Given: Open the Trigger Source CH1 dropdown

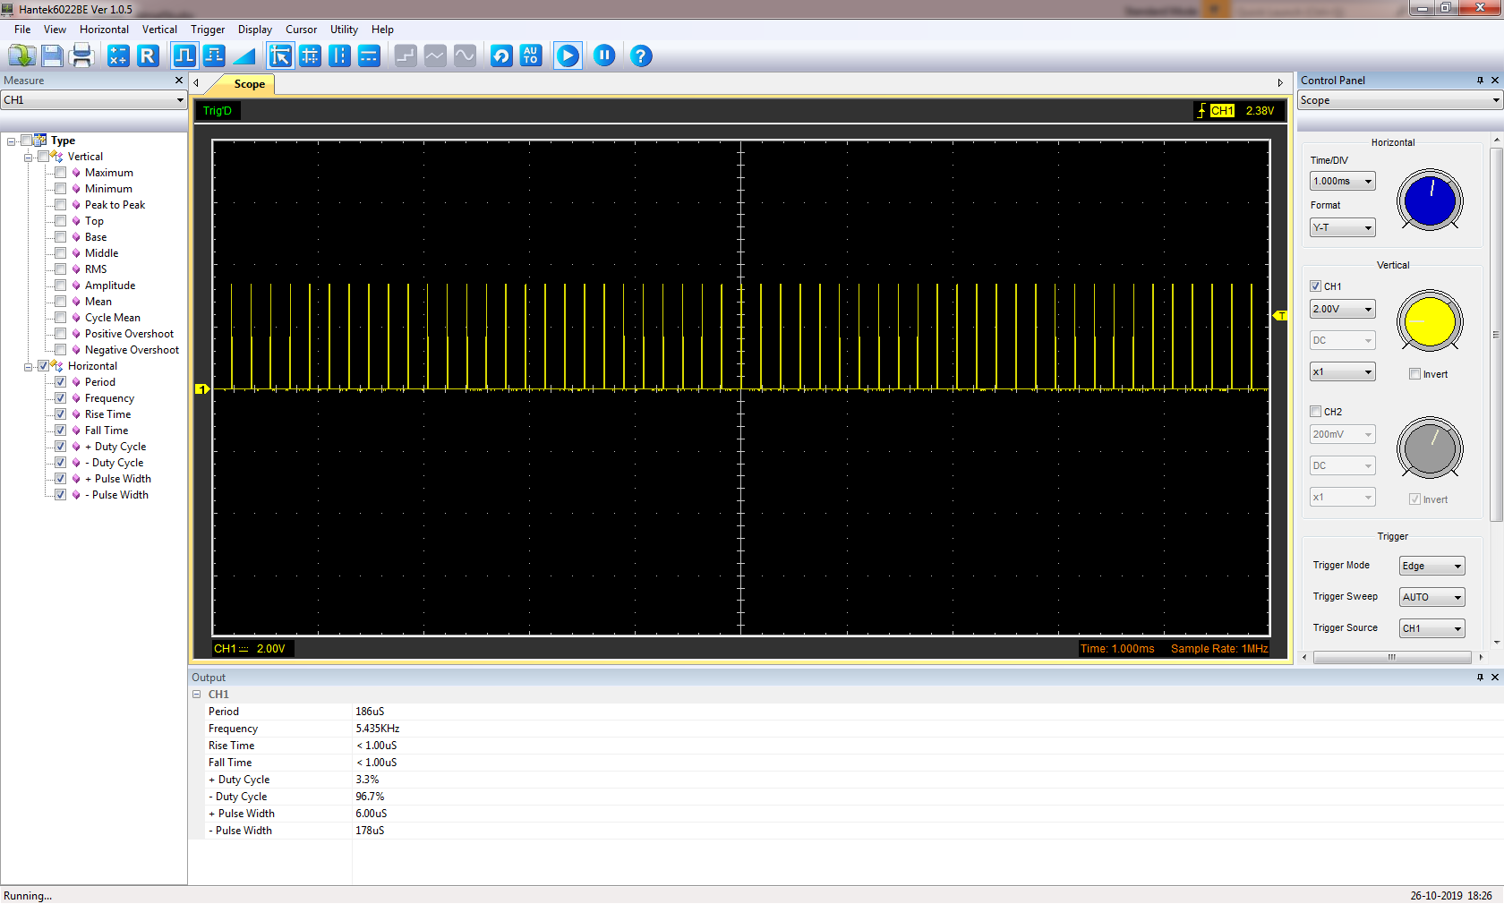Looking at the screenshot, I should [1431, 629].
